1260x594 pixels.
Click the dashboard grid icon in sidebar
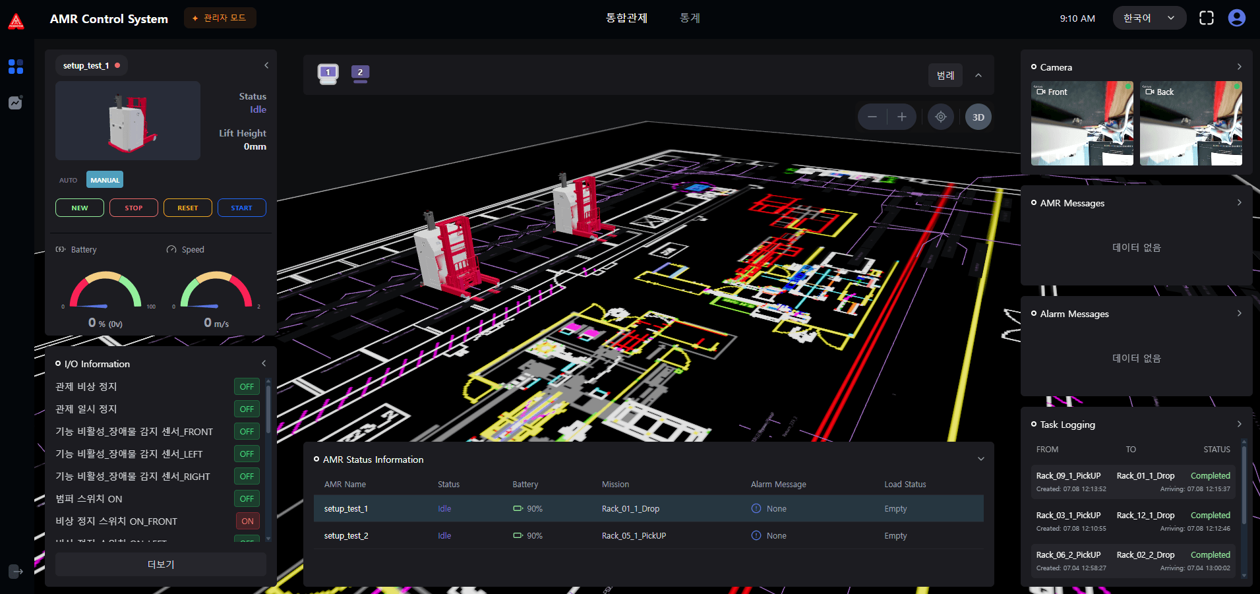tap(16, 67)
